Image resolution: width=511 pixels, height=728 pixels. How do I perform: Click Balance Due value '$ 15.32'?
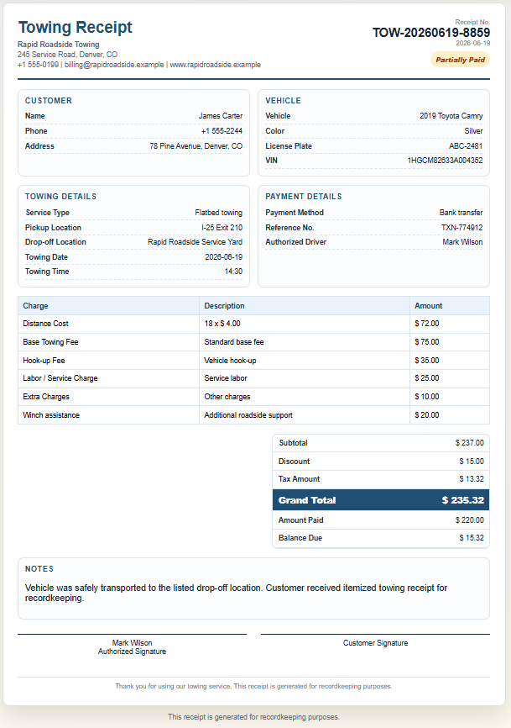click(472, 538)
